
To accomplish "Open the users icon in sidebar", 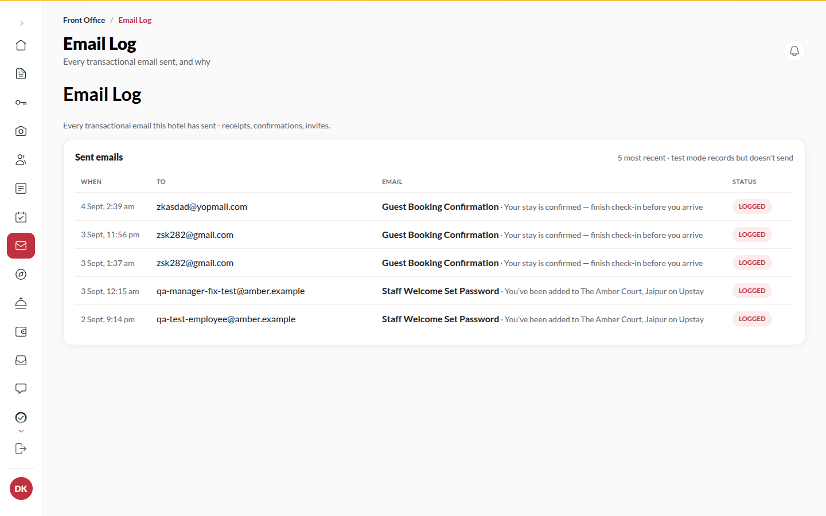I will [x=21, y=160].
